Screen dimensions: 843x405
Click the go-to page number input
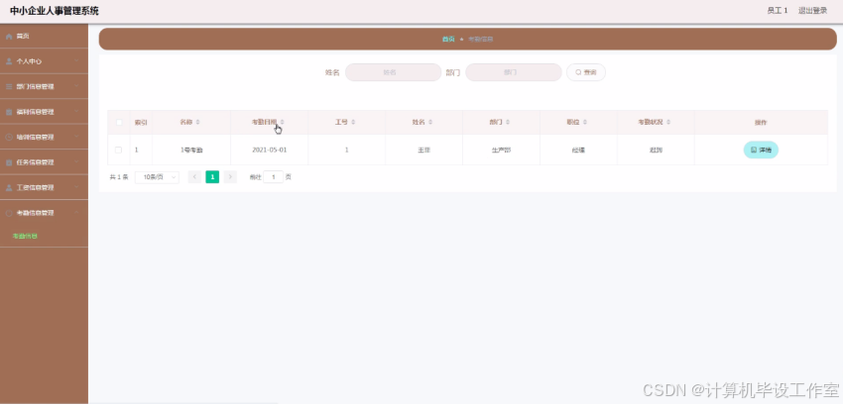pos(273,176)
